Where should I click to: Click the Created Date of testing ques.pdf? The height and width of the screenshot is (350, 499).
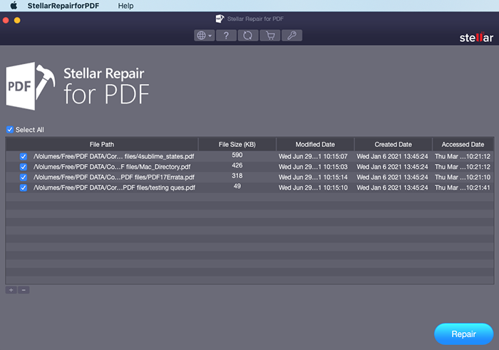coord(392,187)
